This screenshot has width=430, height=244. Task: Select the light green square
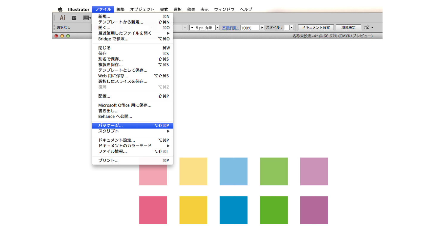point(274,171)
